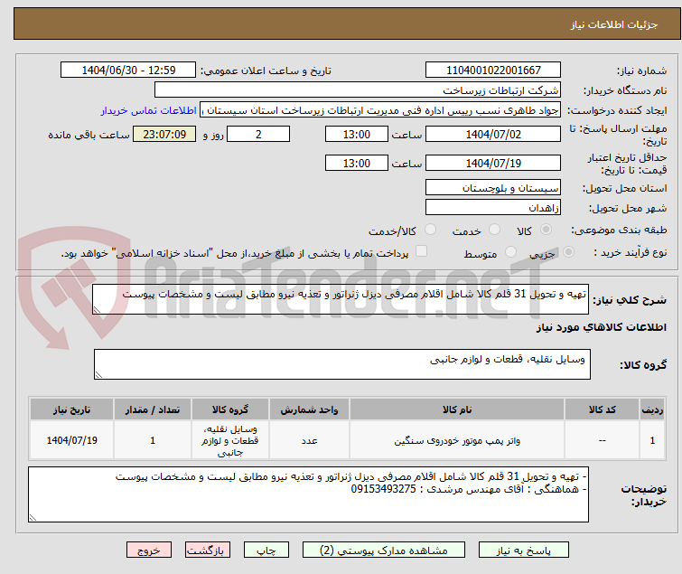Click the ردیف column header

(652, 409)
